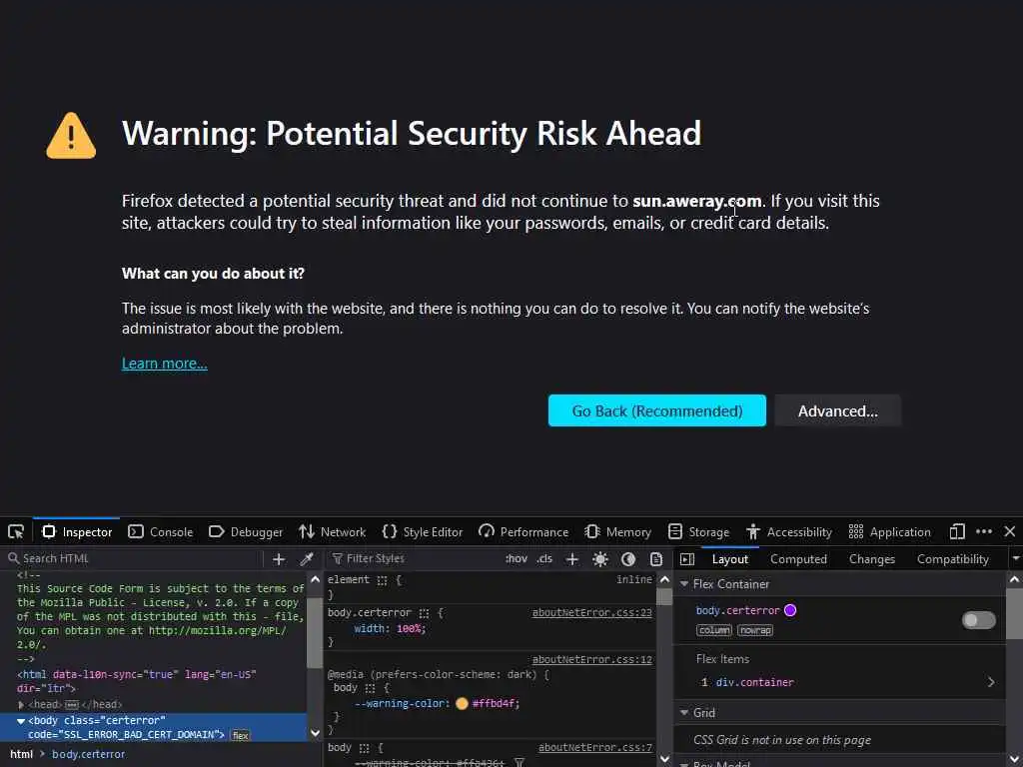Open the Style Editor panel

[x=423, y=531]
